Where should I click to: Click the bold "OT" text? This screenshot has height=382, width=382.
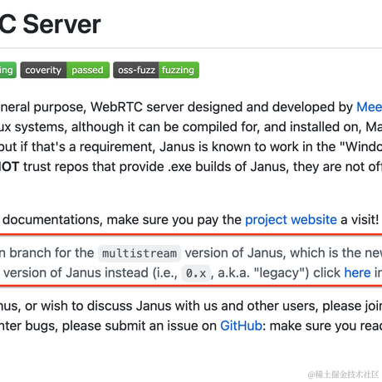click(x=9, y=167)
